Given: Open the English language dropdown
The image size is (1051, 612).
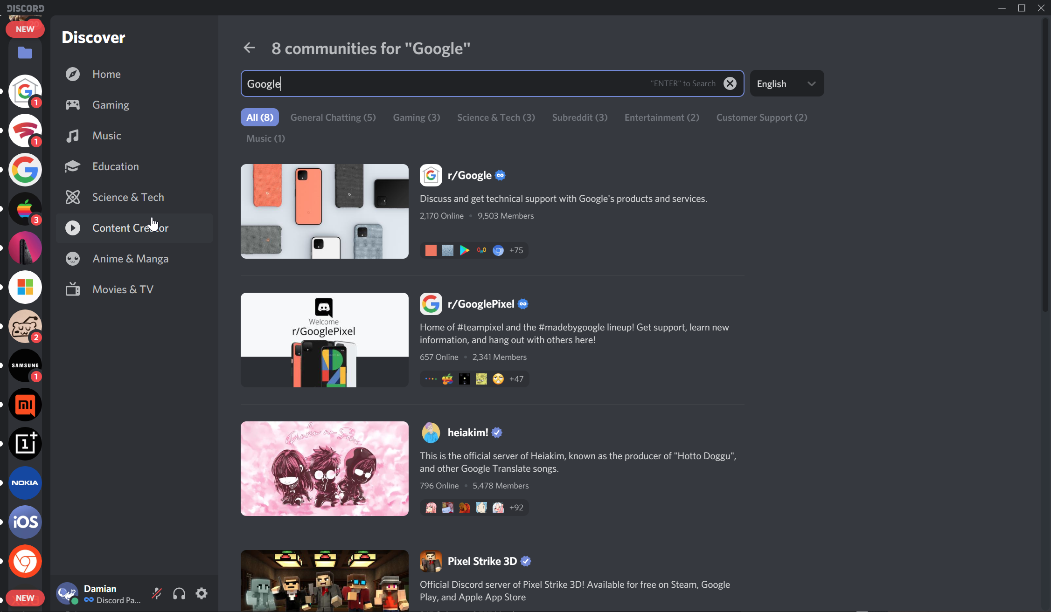Looking at the screenshot, I should point(786,83).
